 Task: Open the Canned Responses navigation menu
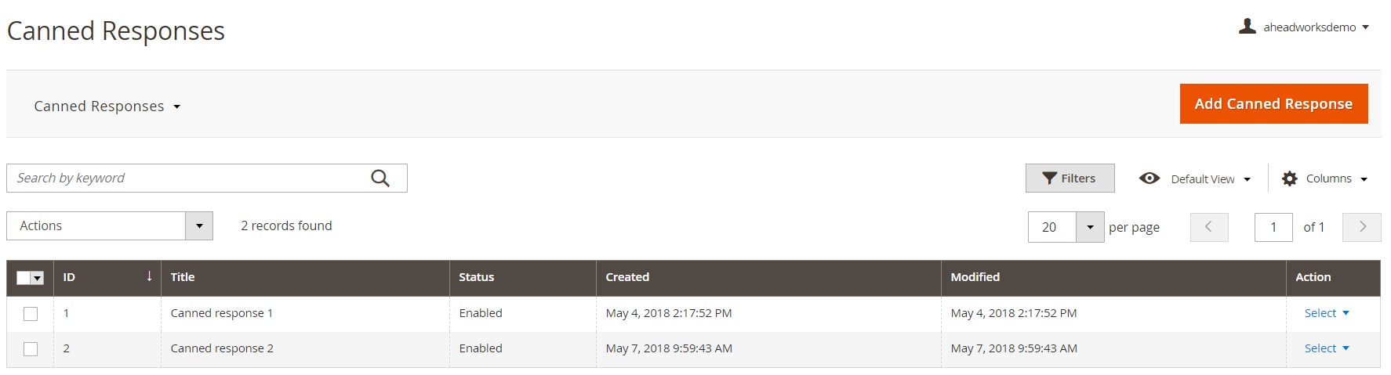coord(107,106)
